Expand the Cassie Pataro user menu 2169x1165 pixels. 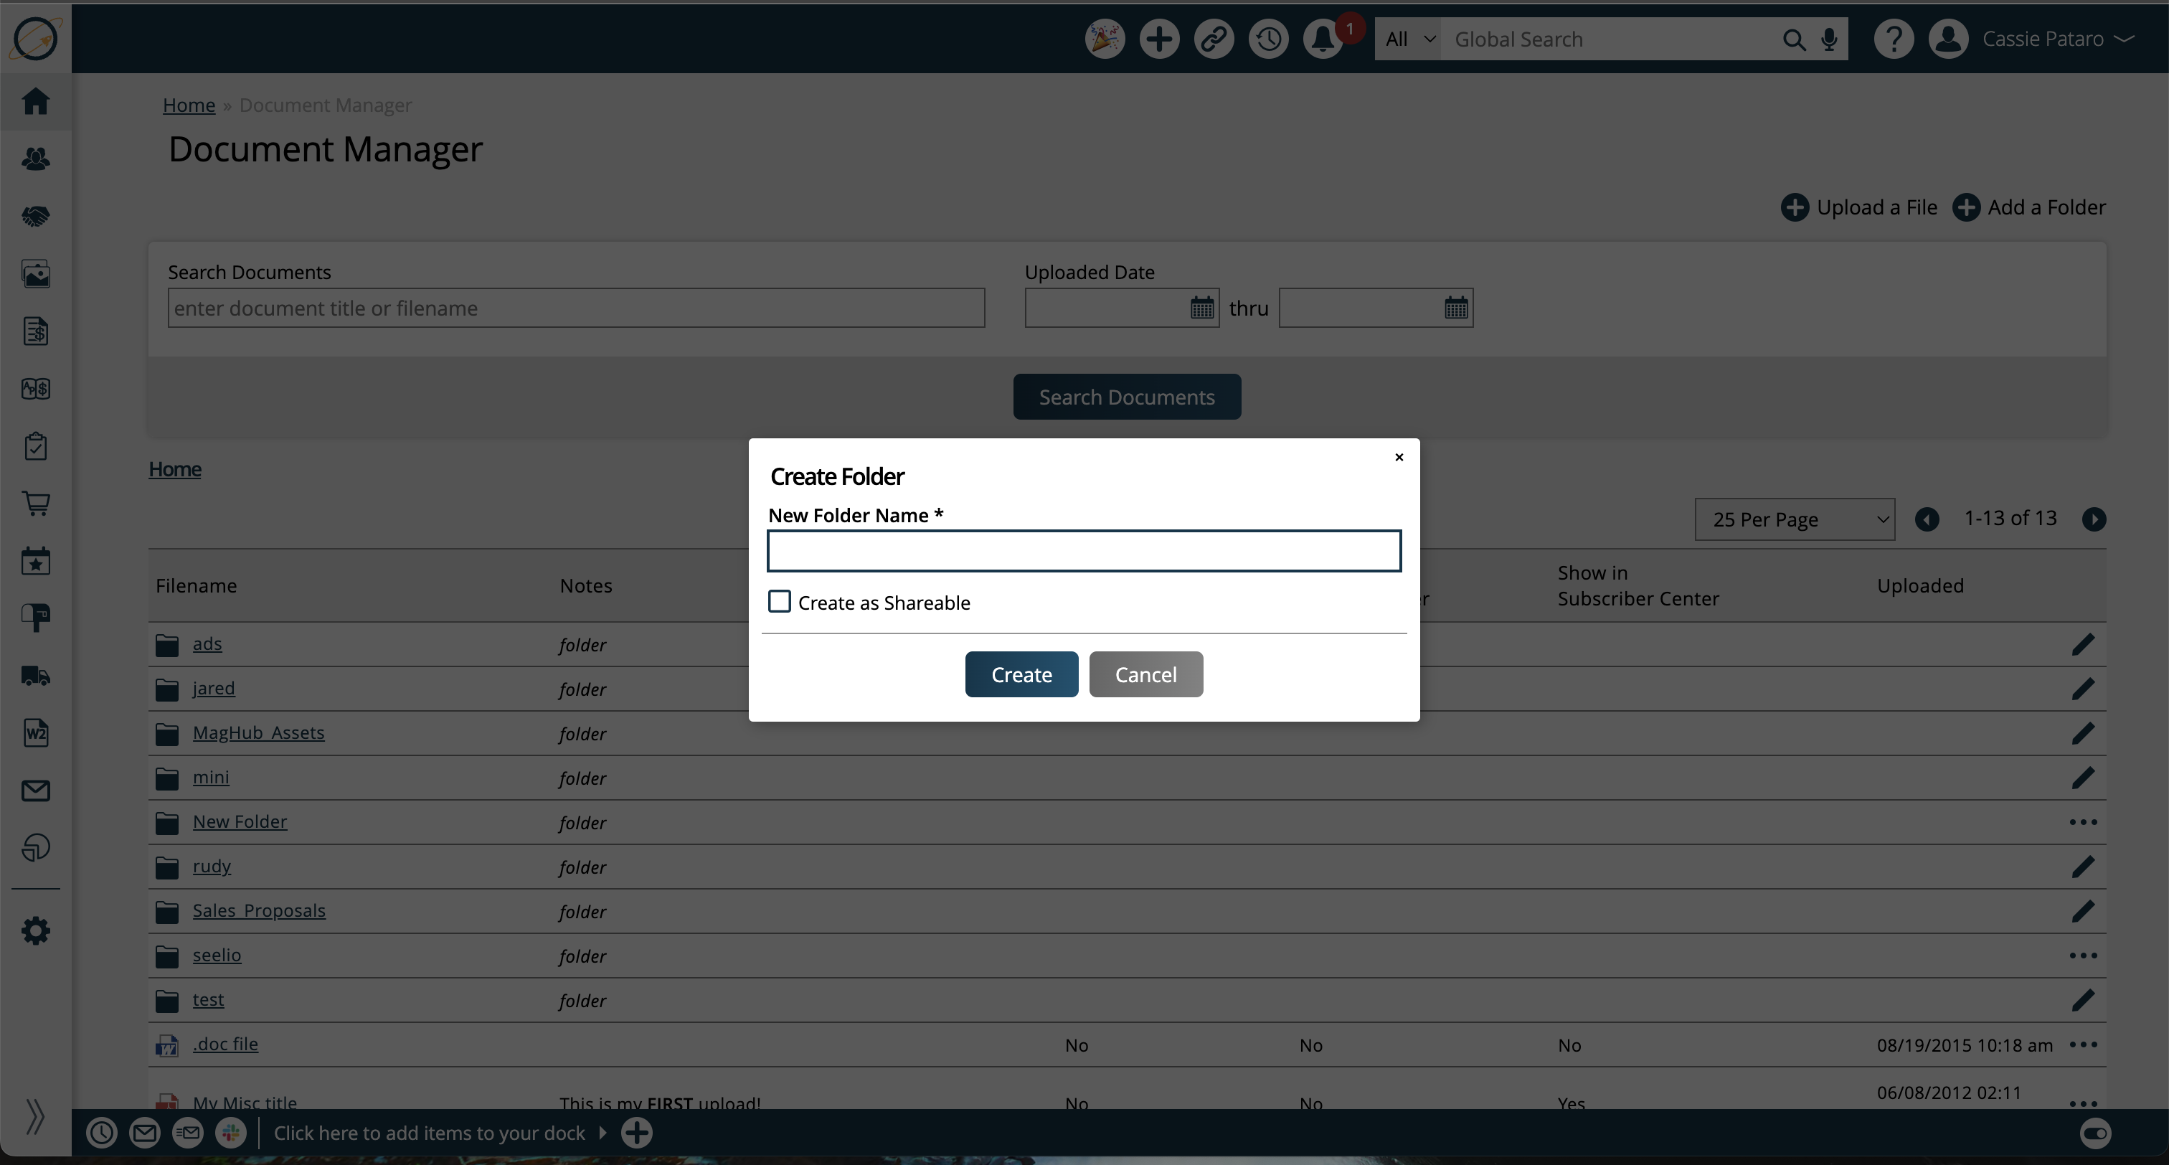[2056, 39]
